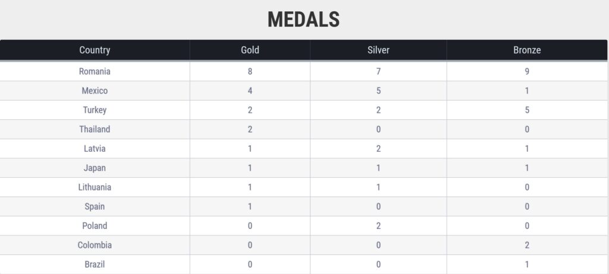Click the Country column header
The width and height of the screenshot is (609, 274).
(x=95, y=50)
